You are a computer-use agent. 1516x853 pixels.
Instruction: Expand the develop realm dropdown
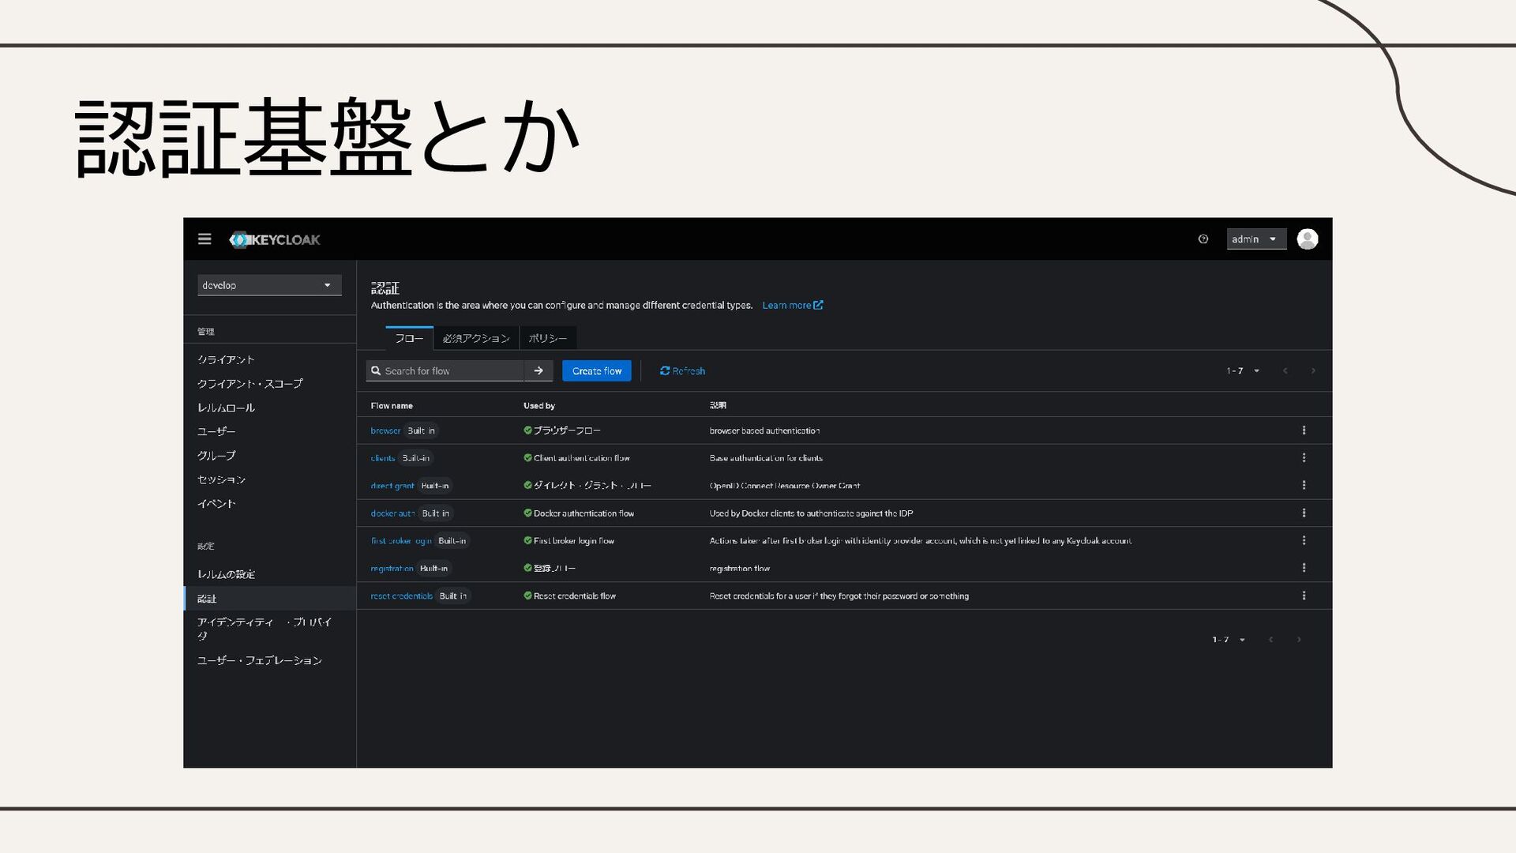point(269,285)
